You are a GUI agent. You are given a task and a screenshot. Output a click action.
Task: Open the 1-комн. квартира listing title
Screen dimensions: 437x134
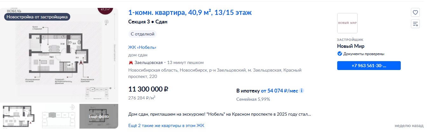(190, 13)
